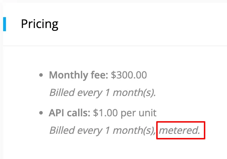Click the word "unit" after per

147,113
